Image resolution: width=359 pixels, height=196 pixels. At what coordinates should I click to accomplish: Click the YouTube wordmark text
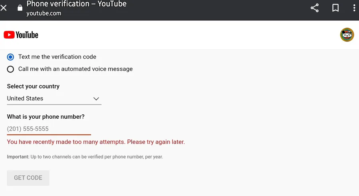[27, 35]
